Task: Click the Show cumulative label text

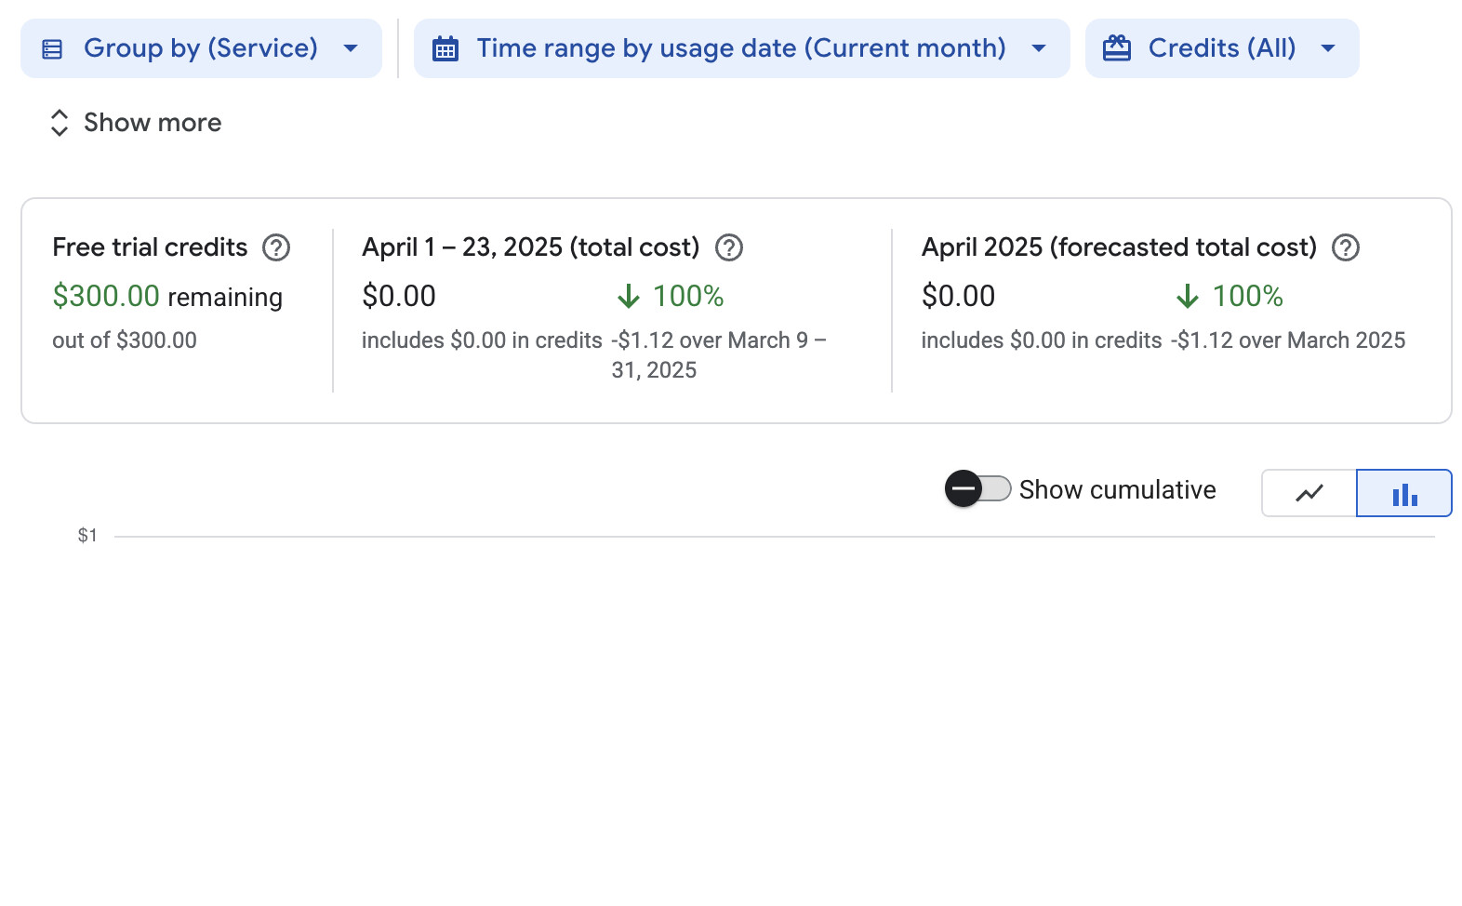Action: (x=1117, y=490)
